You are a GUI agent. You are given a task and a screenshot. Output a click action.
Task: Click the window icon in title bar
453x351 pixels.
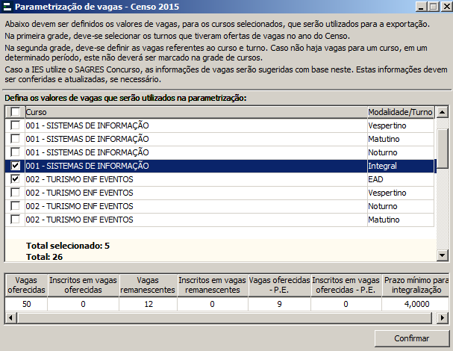point(7,7)
